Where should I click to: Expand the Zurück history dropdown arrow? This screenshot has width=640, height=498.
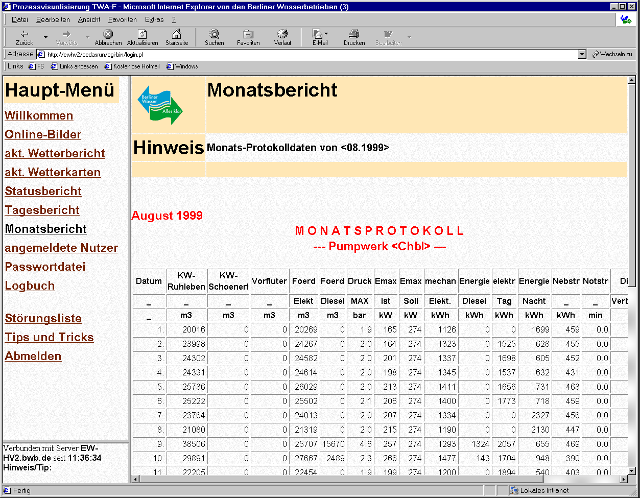pos(45,37)
